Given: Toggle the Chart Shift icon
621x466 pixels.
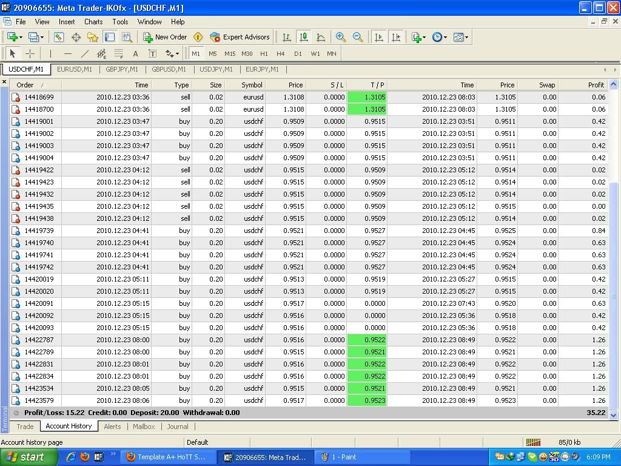Looking at the screenshot, I should pyautogui.click(x=395, y=37).
